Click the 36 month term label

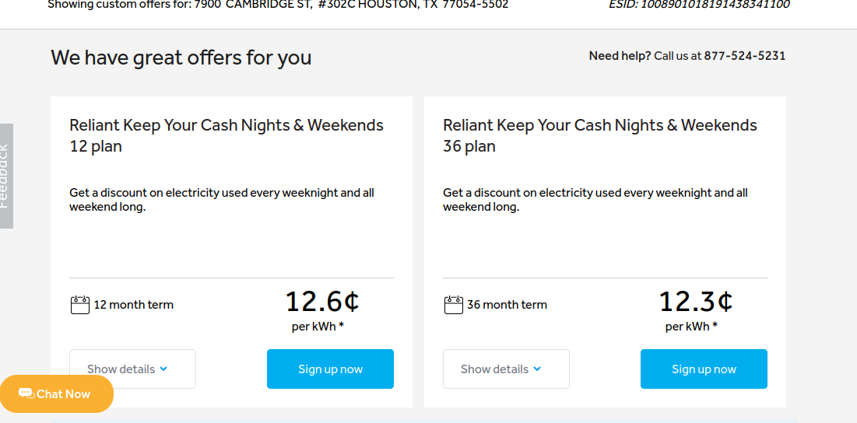(507, 305)
